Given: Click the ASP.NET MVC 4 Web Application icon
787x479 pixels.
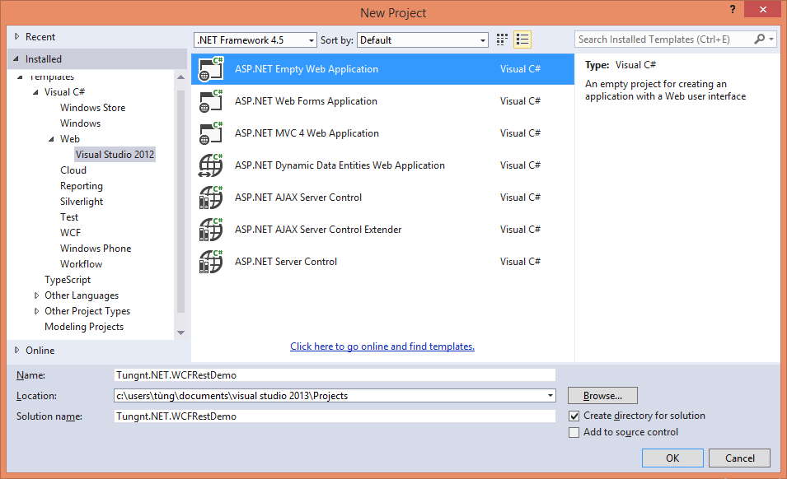Looking at the screenshot, I should (x=211, y=133).
